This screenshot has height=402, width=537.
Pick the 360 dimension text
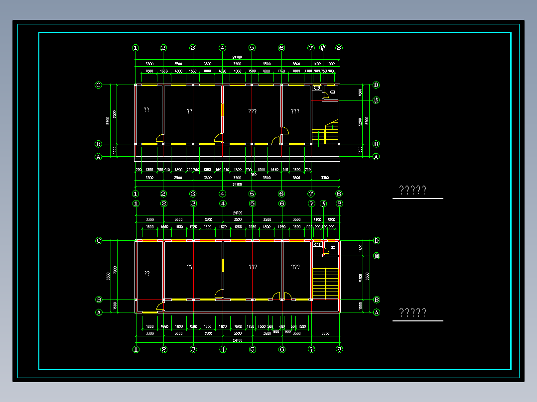pyautogui.click(x=254, y=175)
